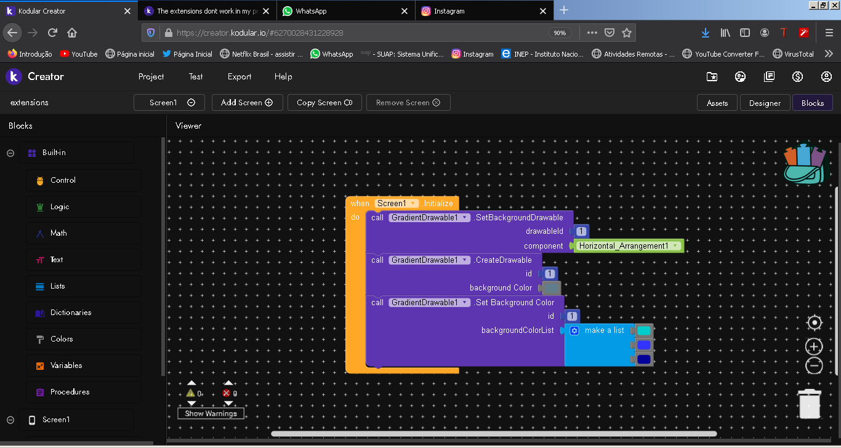Screen dimensions: 841x448
Task: Switch to the Designer view
Action: [765, 103]
